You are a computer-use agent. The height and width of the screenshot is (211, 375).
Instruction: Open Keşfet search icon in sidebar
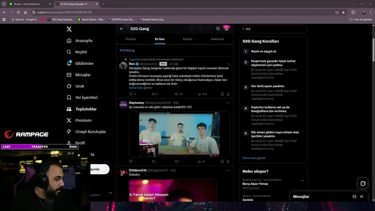point(69,52)
